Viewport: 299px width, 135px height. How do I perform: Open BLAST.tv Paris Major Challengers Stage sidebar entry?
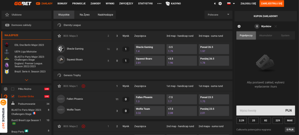coord(26,112)
